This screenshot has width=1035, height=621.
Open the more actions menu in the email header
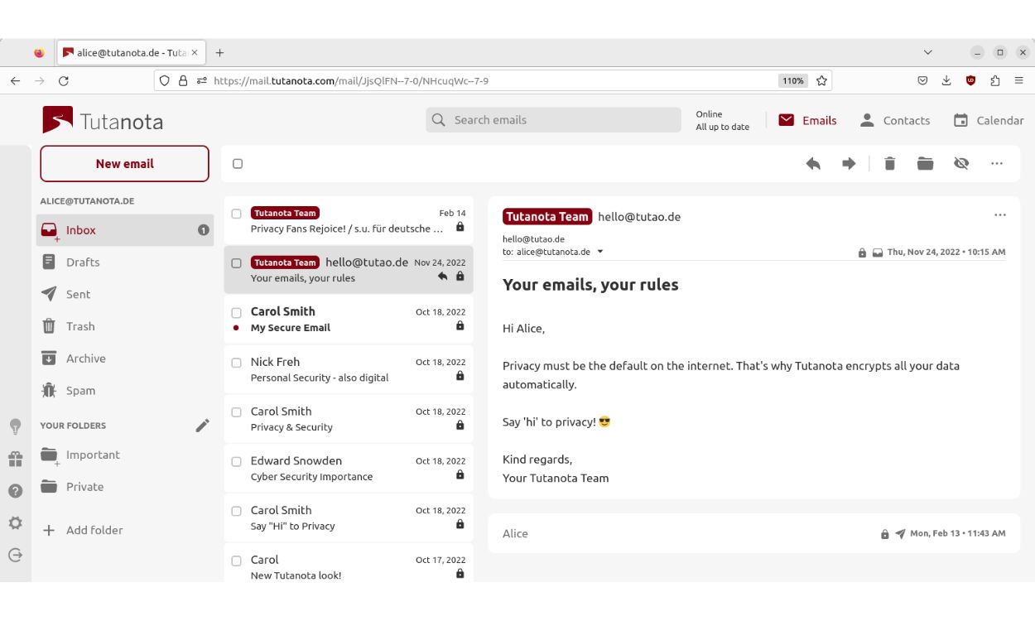click(x=1000, y=214)
